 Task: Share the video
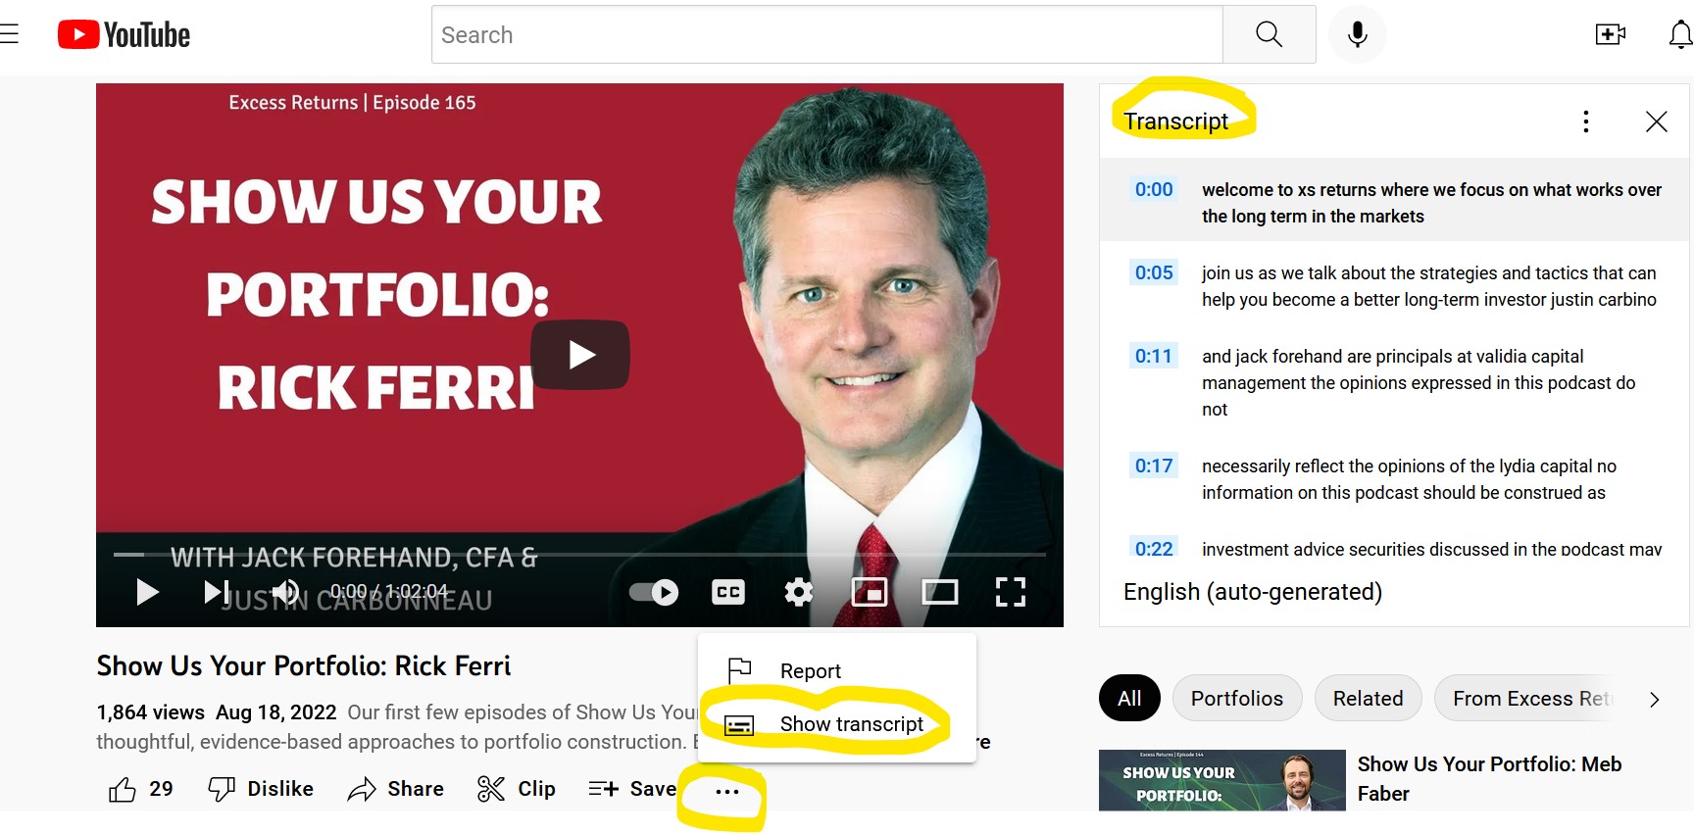(396, 789)
